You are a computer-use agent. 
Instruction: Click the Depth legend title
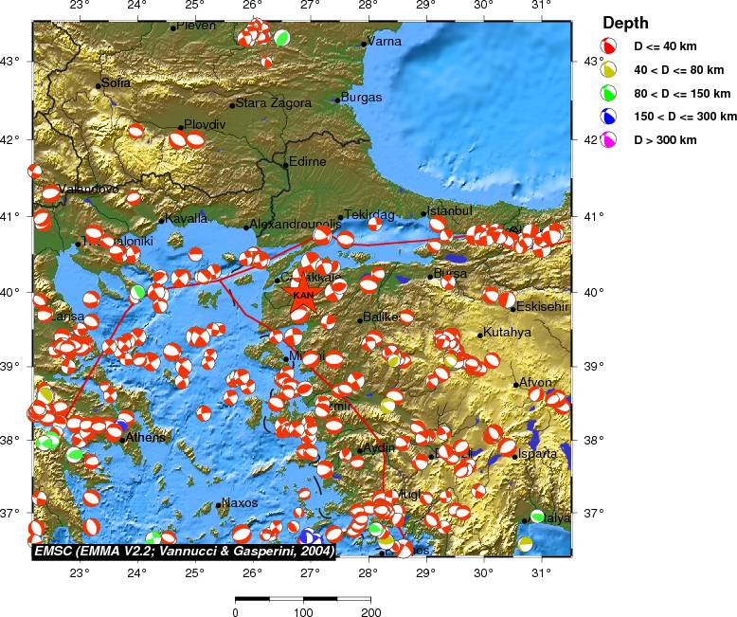(626, 22)
